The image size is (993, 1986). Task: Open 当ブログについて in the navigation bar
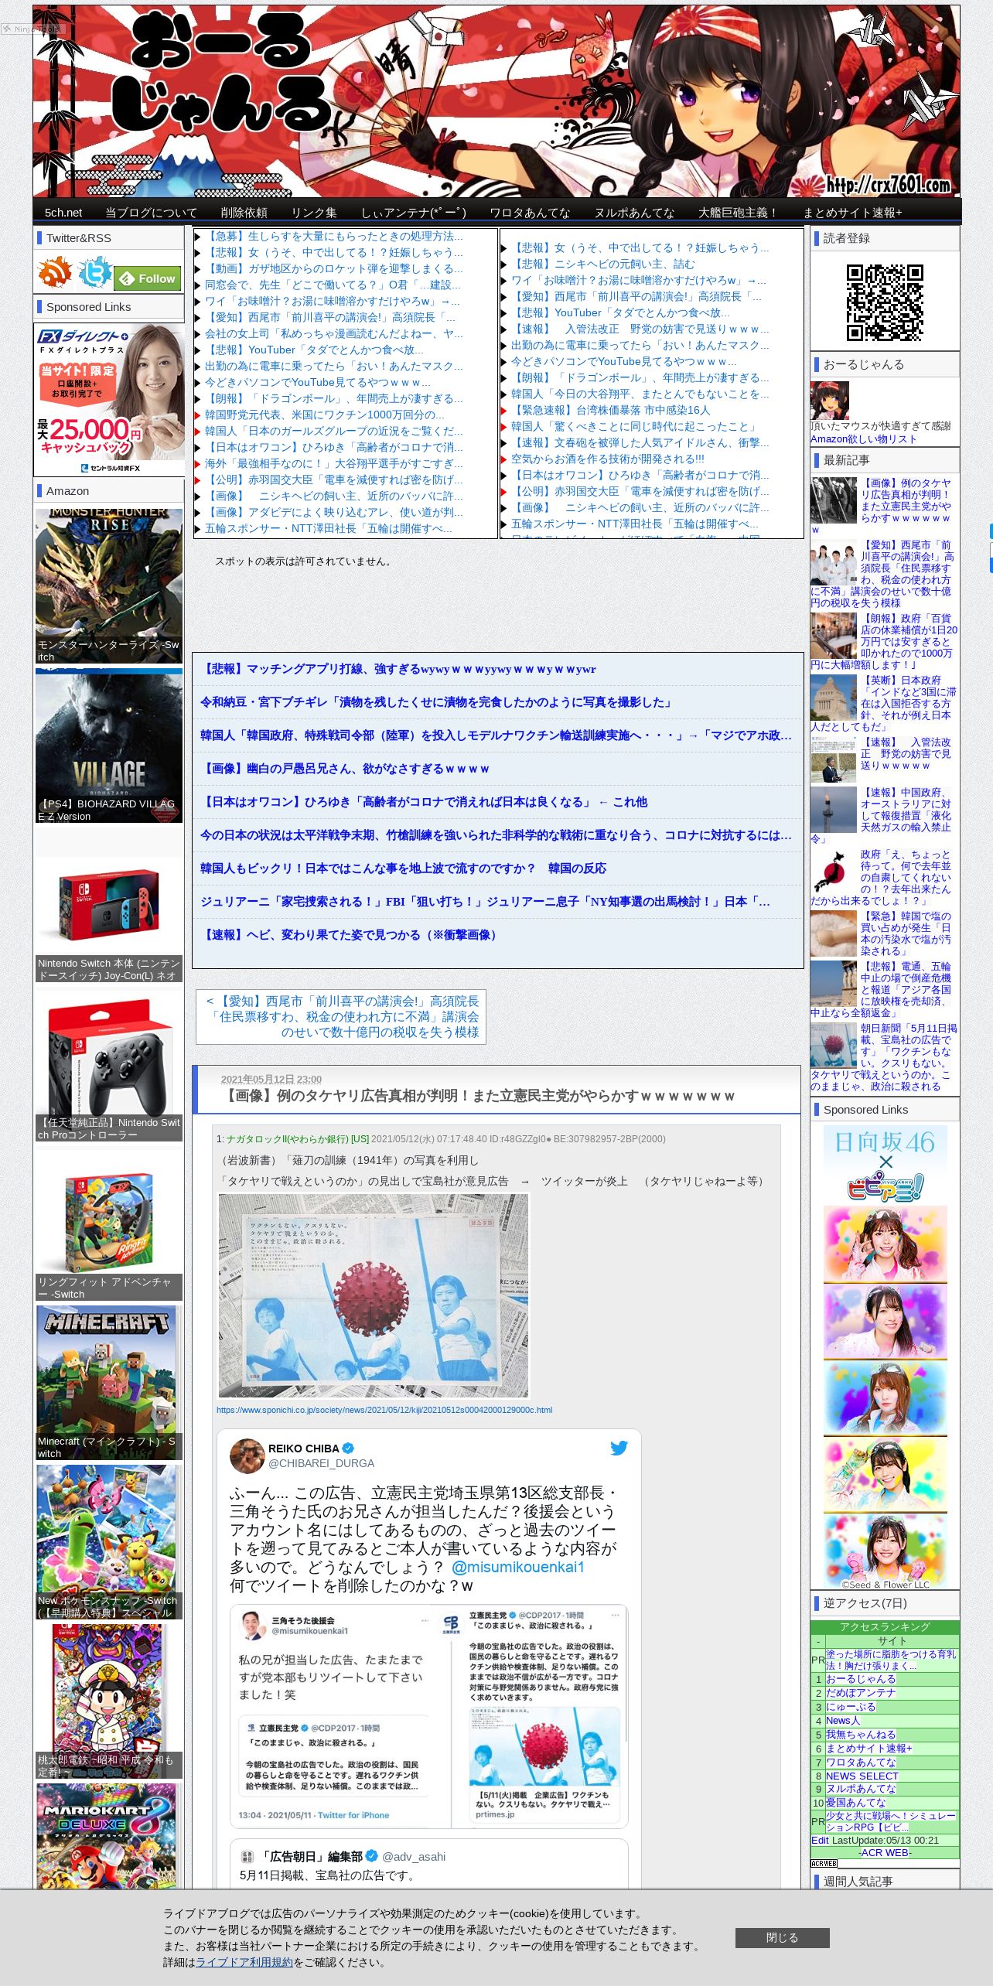click(152, 213)
